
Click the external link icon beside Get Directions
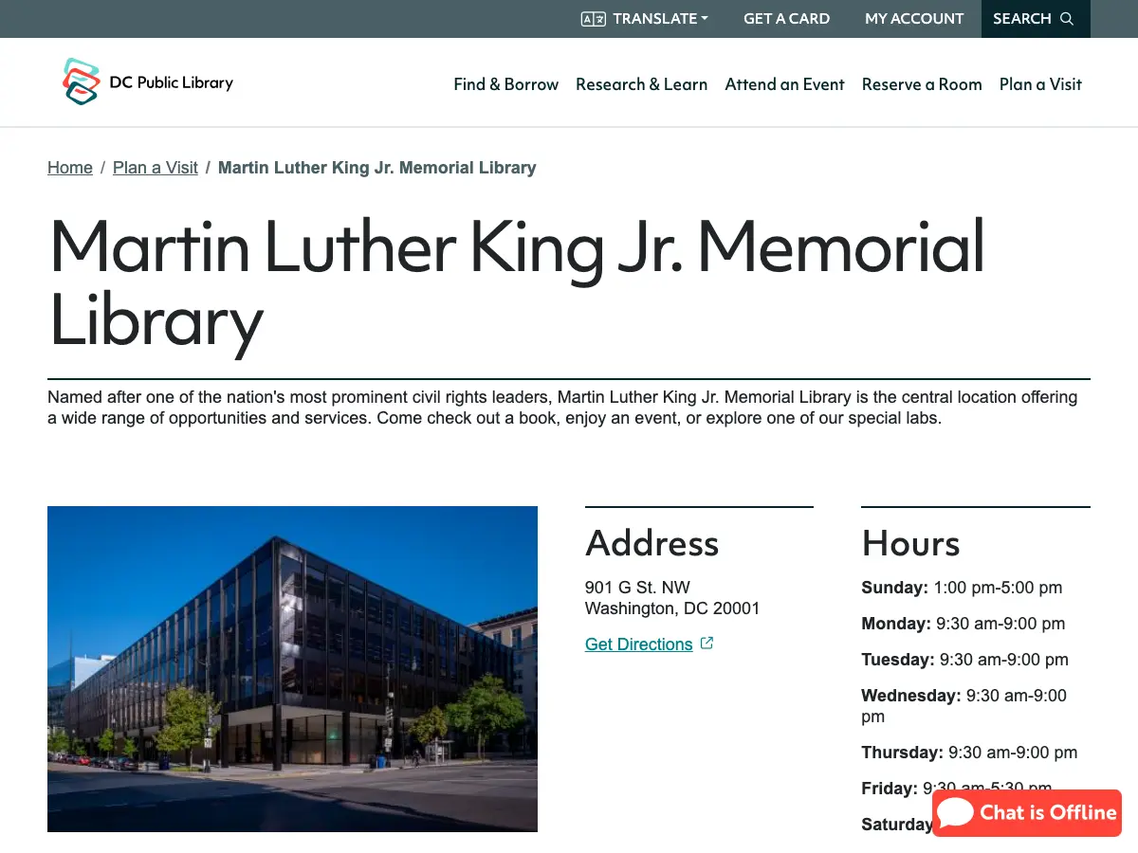point(707,644)
